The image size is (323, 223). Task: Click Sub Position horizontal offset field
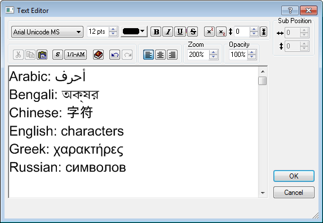293,33
